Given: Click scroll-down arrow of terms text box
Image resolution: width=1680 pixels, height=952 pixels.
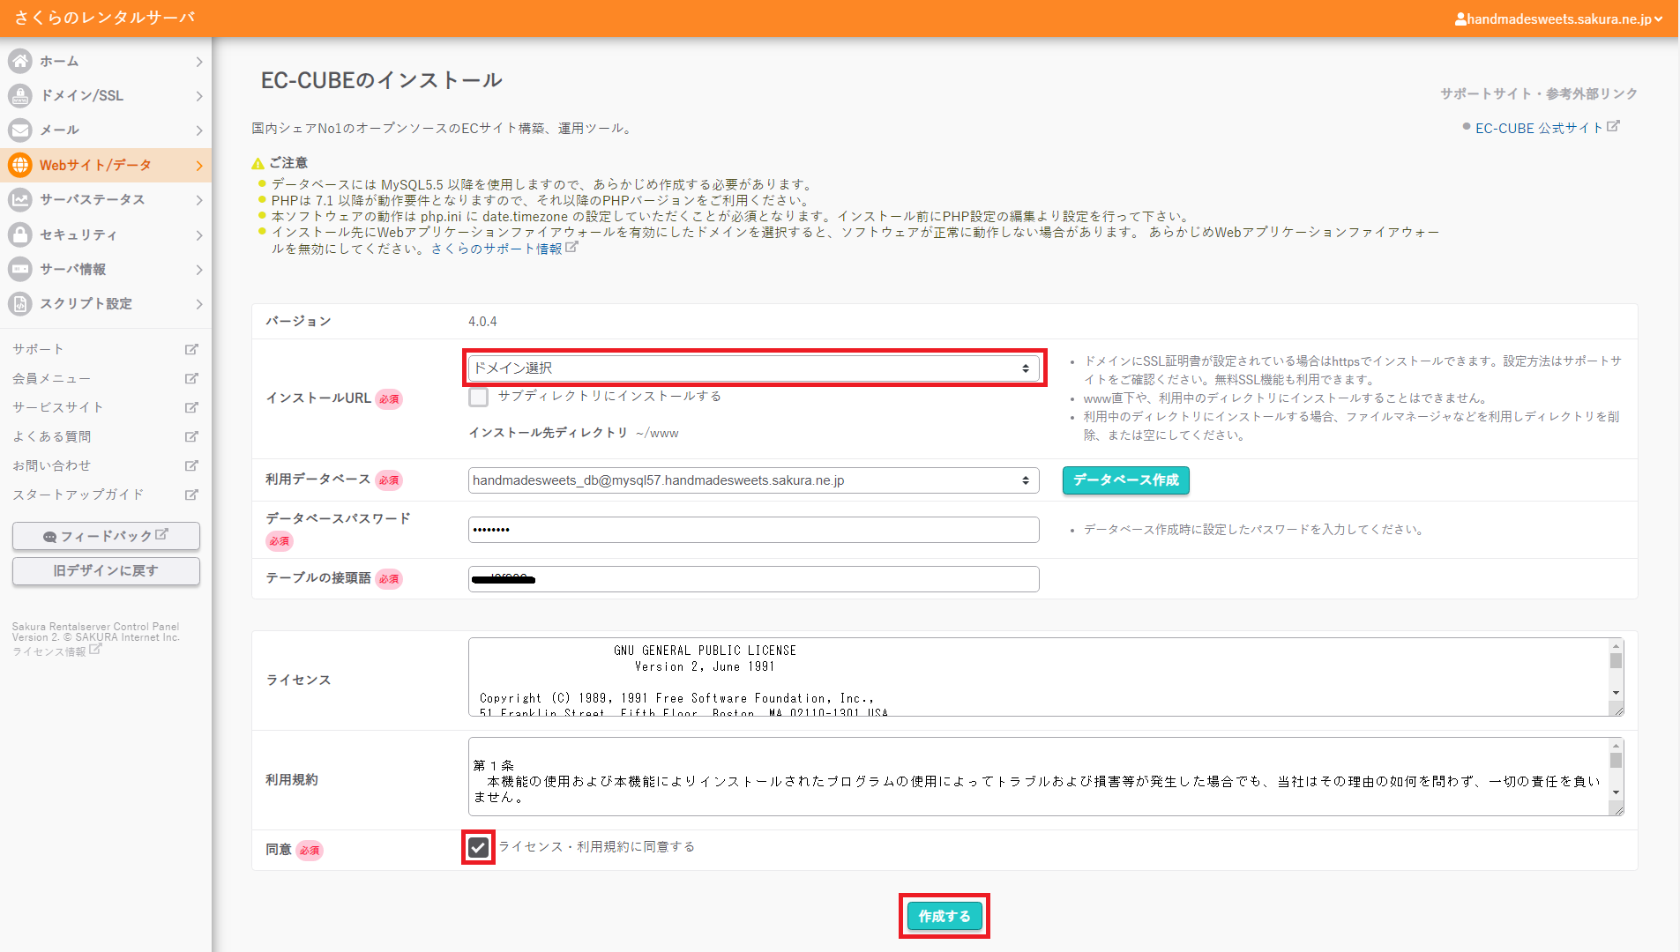Looking at the screenshot, I should [x=1616, y=793].
